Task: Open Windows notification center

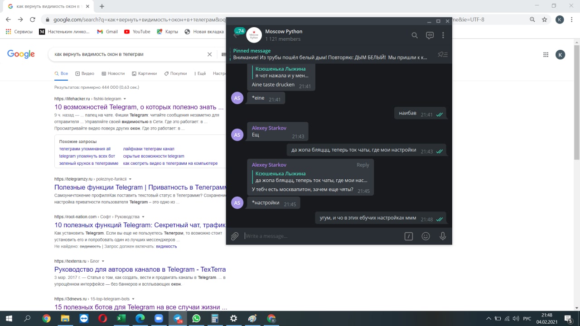Action: [x=569, y=318]
